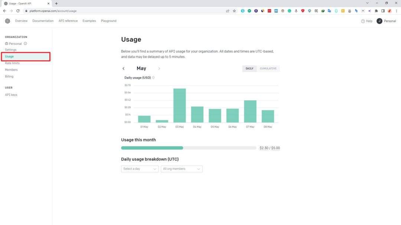Click the red square extension icon
401x225 pixels.
(x=269, y=11)
